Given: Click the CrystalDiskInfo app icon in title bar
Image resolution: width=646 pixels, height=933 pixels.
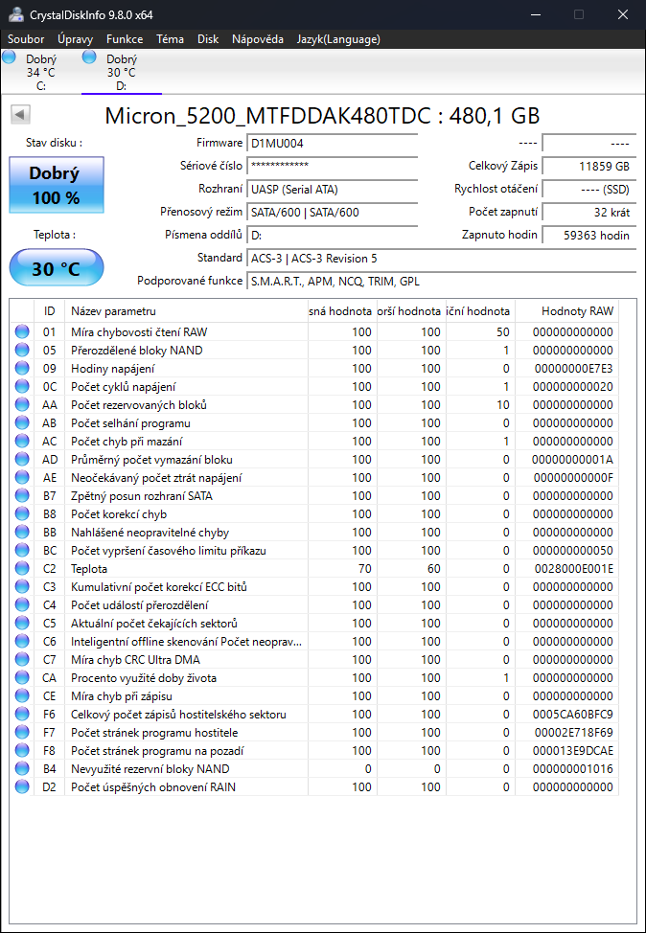Looking at the screenshot, I should coord(13,14).
